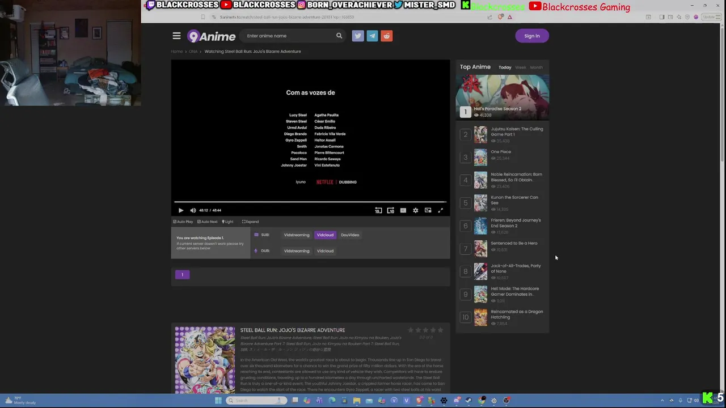Open video player settings gear
Viewport: 726px width, 408px height.
(416, 210)
